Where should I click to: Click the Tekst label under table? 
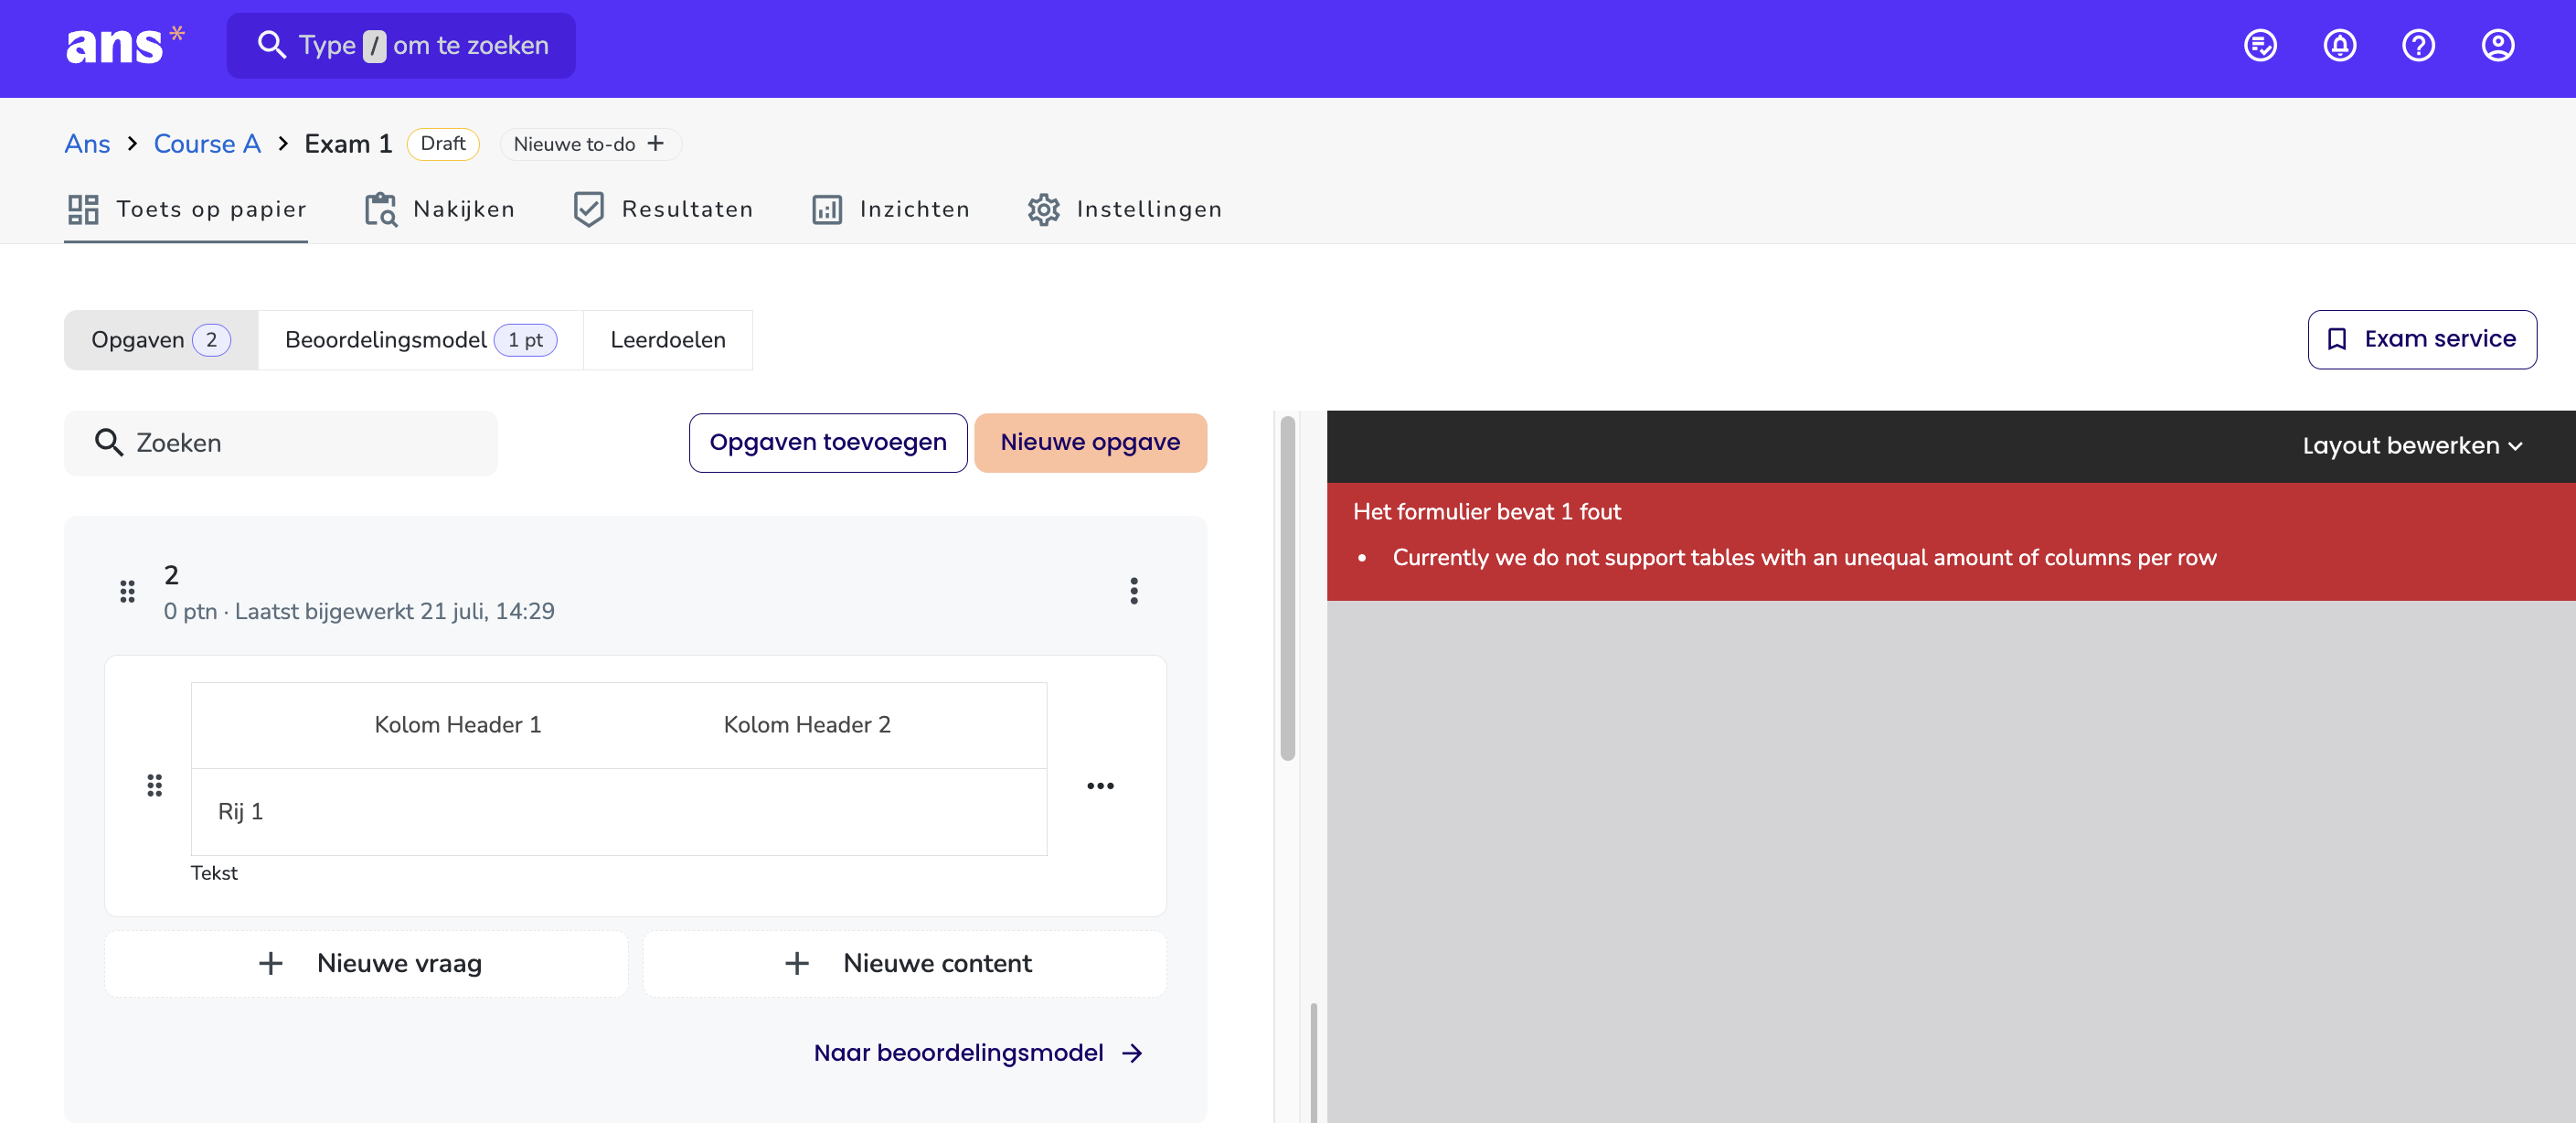[214, 873]
